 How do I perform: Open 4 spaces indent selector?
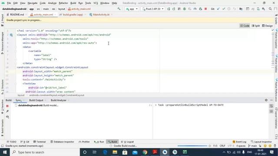coord(241,146)
